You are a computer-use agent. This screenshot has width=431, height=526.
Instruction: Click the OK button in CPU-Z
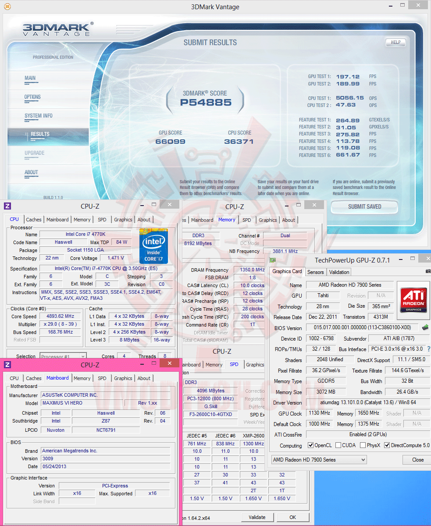pos(293,517)
